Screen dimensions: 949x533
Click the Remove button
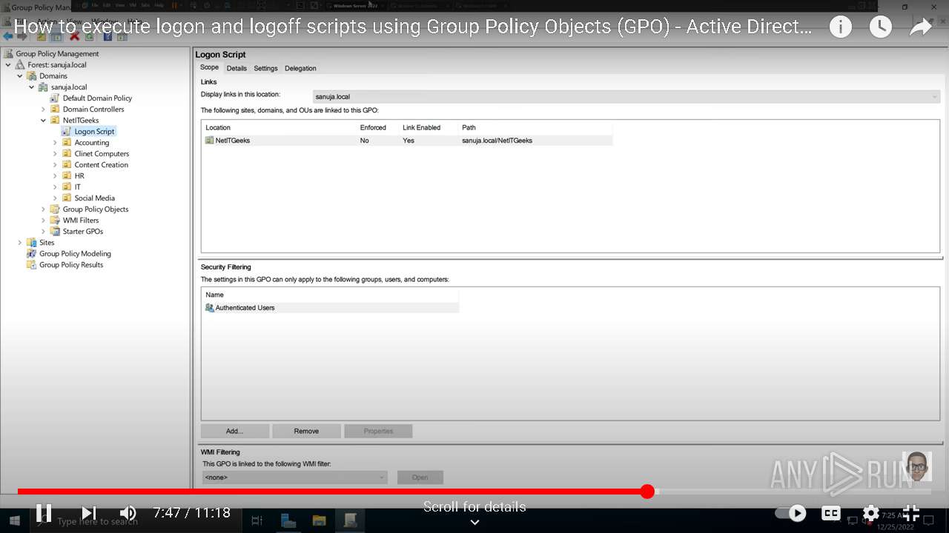(306, 431)
